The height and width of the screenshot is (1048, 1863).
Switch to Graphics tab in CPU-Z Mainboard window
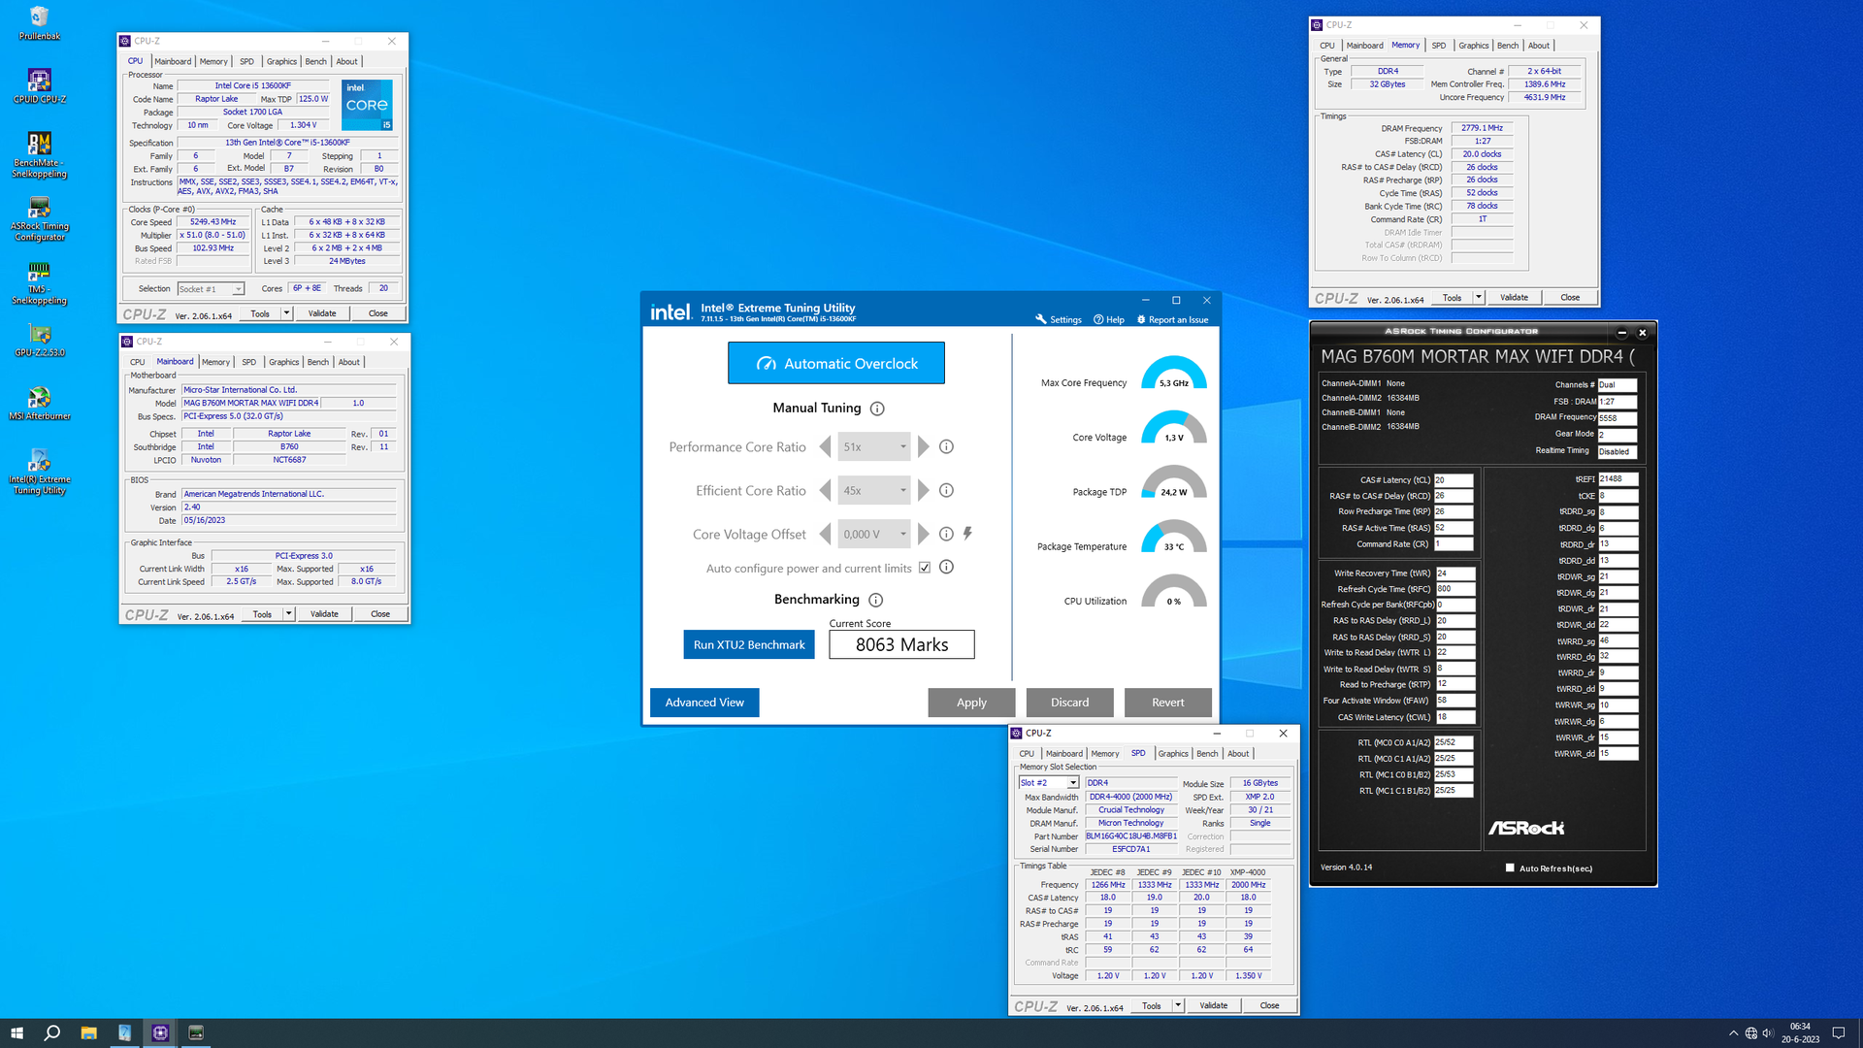(x=283, y=362)
